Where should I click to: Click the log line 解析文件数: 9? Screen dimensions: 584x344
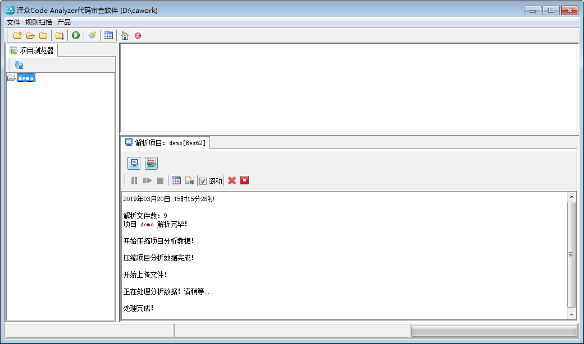click(145, 216)
